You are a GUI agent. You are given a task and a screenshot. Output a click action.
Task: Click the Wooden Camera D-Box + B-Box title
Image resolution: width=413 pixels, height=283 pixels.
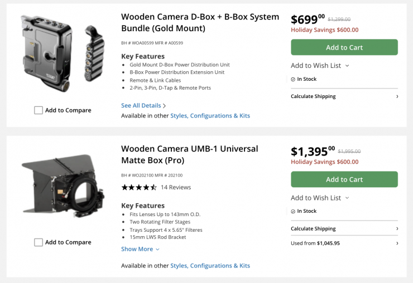coord(200,22)
